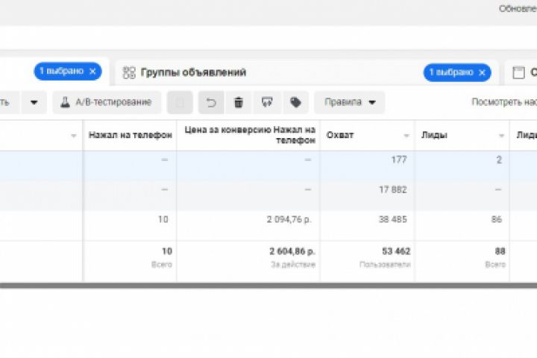Clear the '1 выбрано' filter on Группы объявлений
This screenshot has width=537, height=358.
482,72
